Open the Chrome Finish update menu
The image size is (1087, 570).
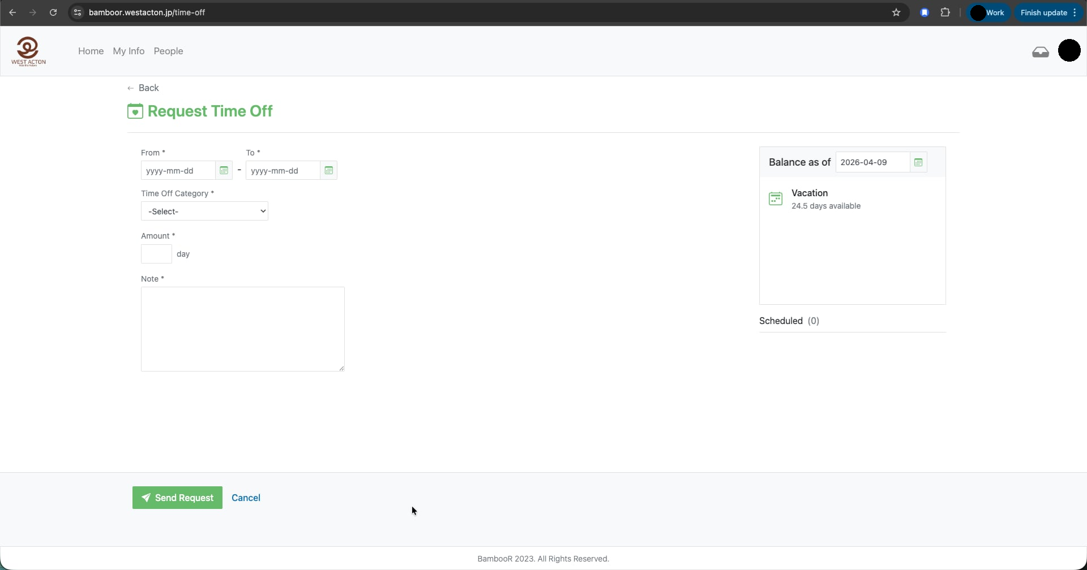tap(1048, 12)
